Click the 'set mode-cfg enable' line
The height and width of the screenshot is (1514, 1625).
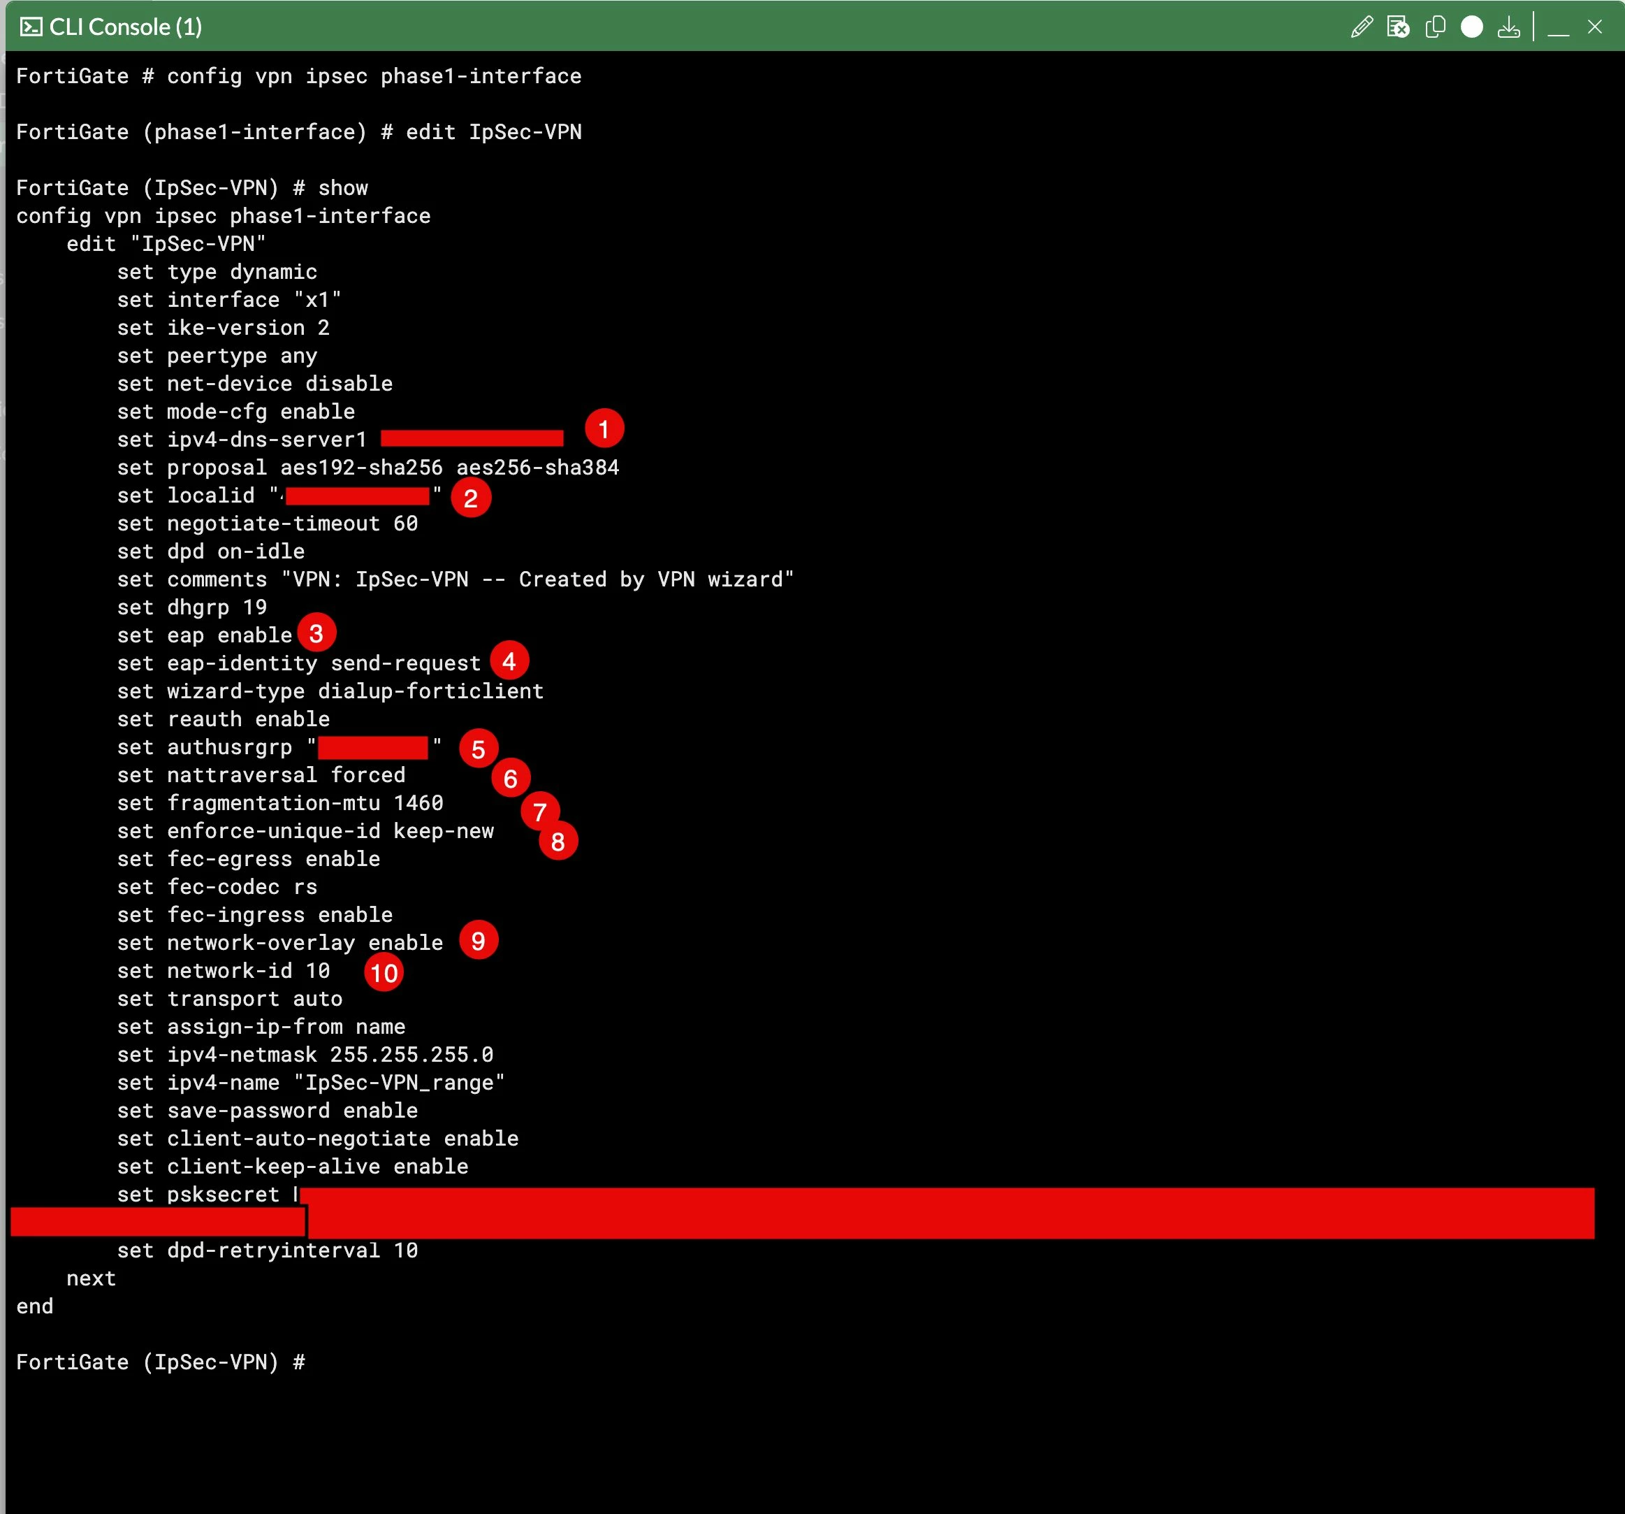235,412
